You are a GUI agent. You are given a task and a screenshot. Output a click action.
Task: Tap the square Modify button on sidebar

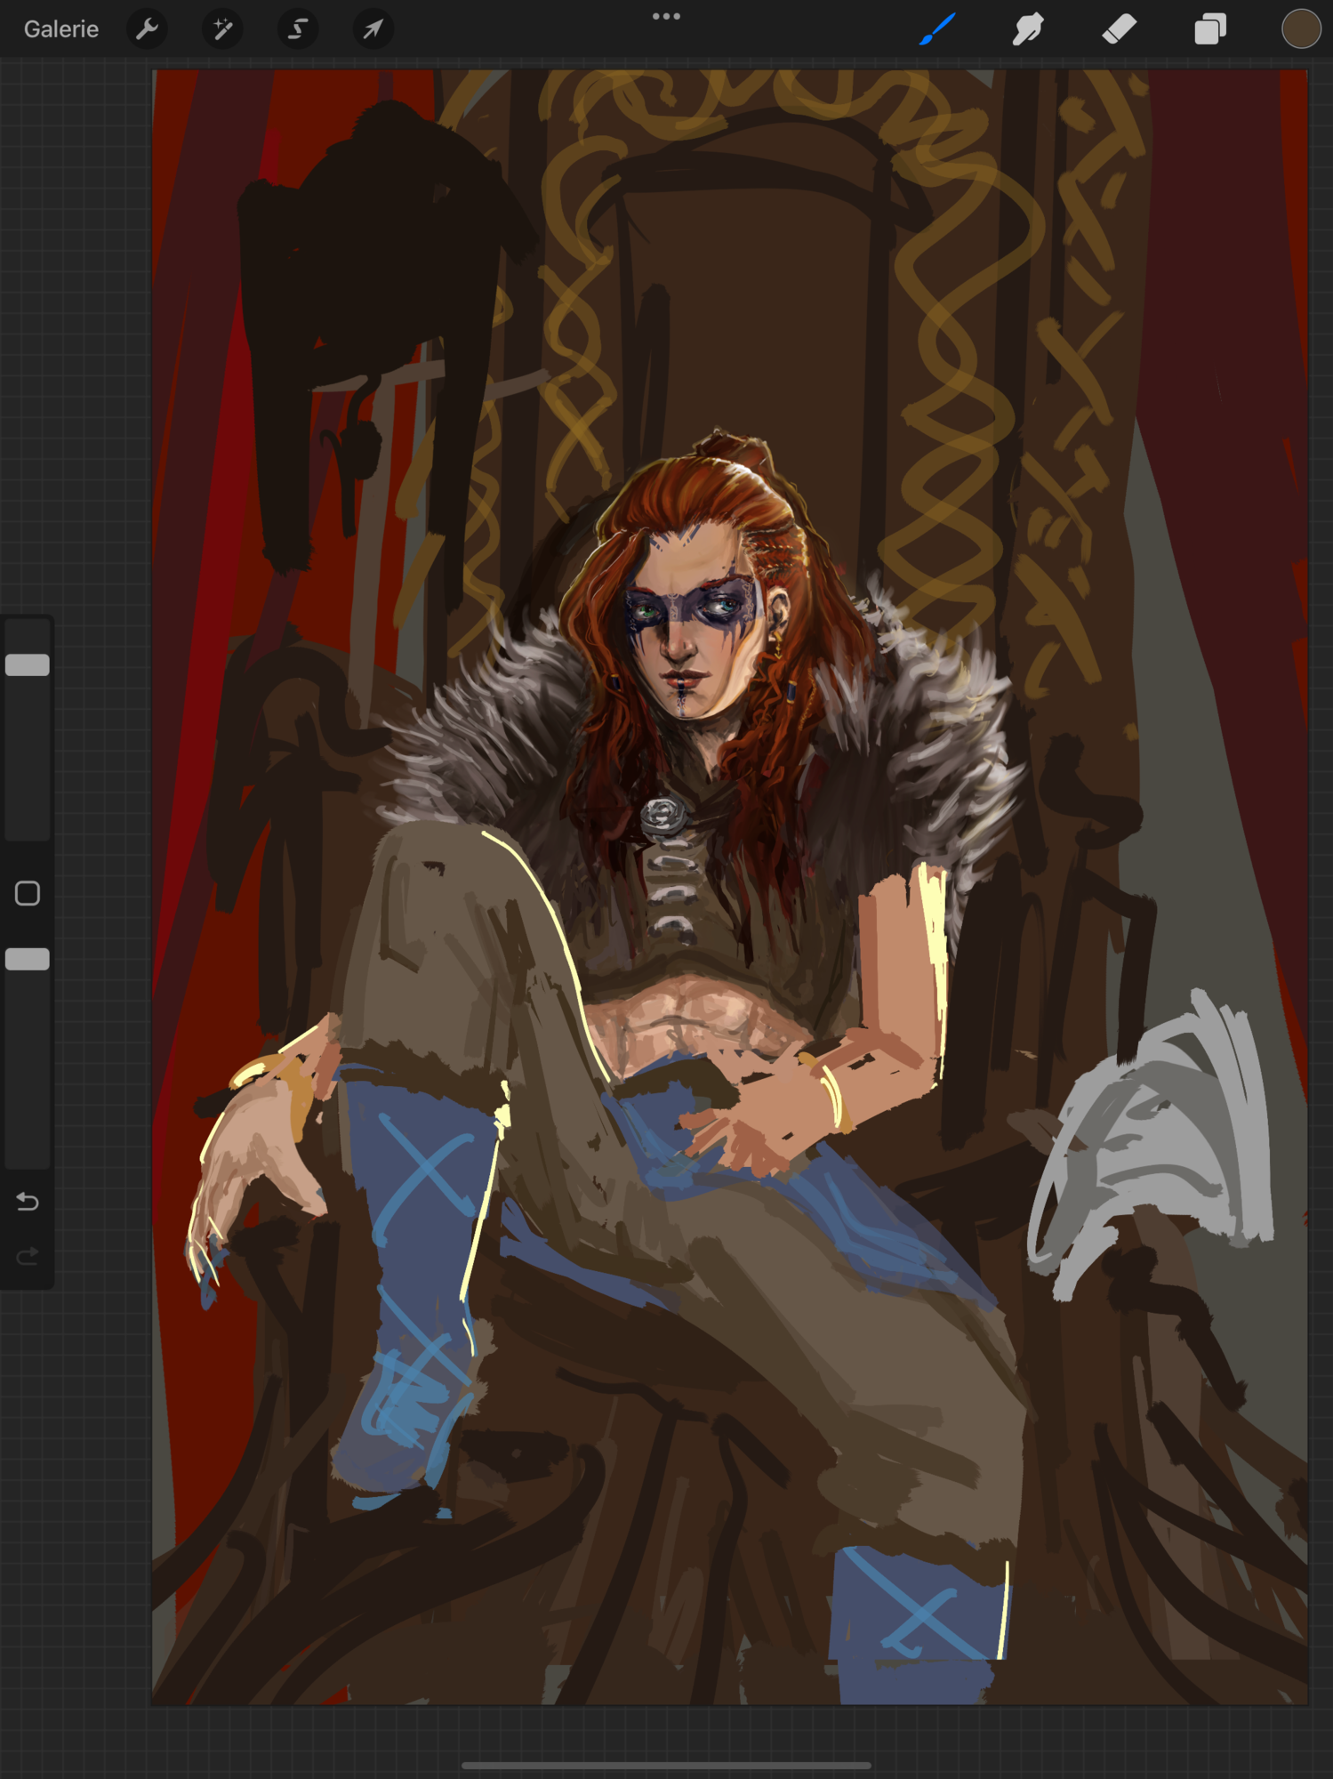coord(28,893)
